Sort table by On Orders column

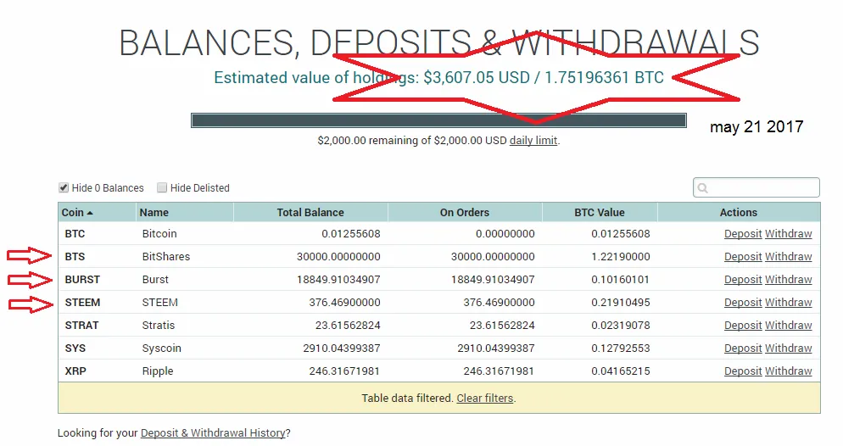click(465, 212)
